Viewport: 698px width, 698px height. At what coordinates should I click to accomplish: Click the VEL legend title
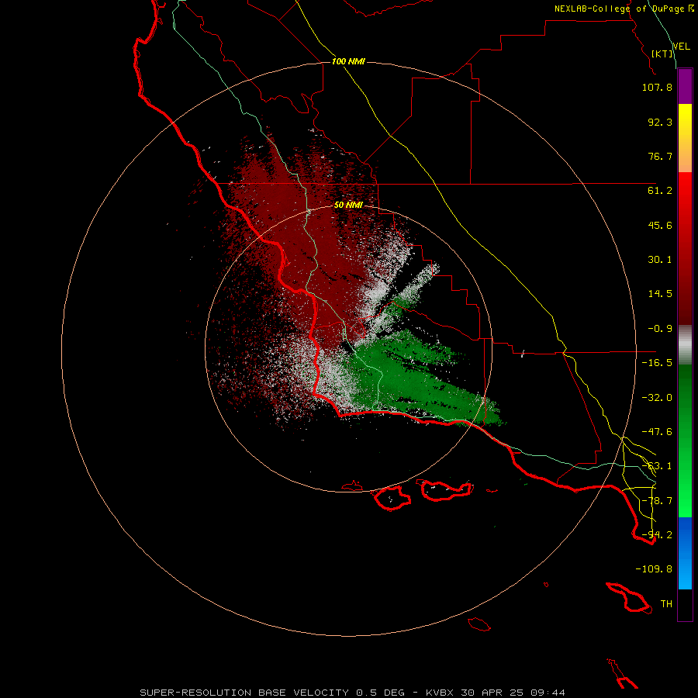pos(681,47)
